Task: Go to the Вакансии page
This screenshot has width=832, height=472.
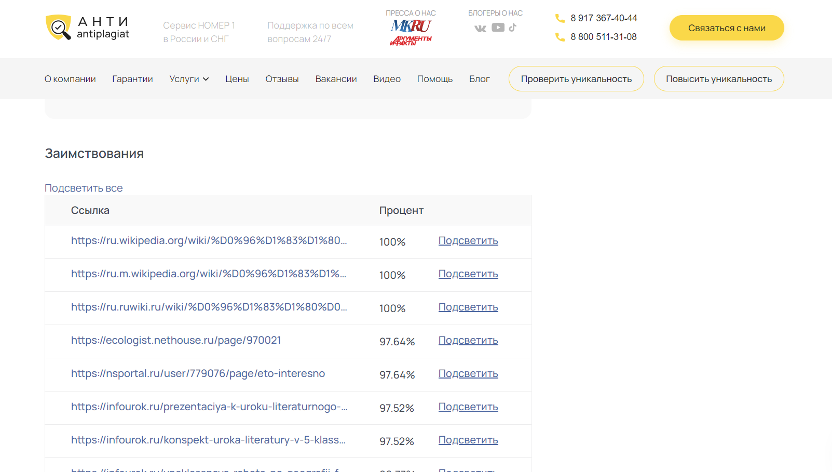Action: 336,79
